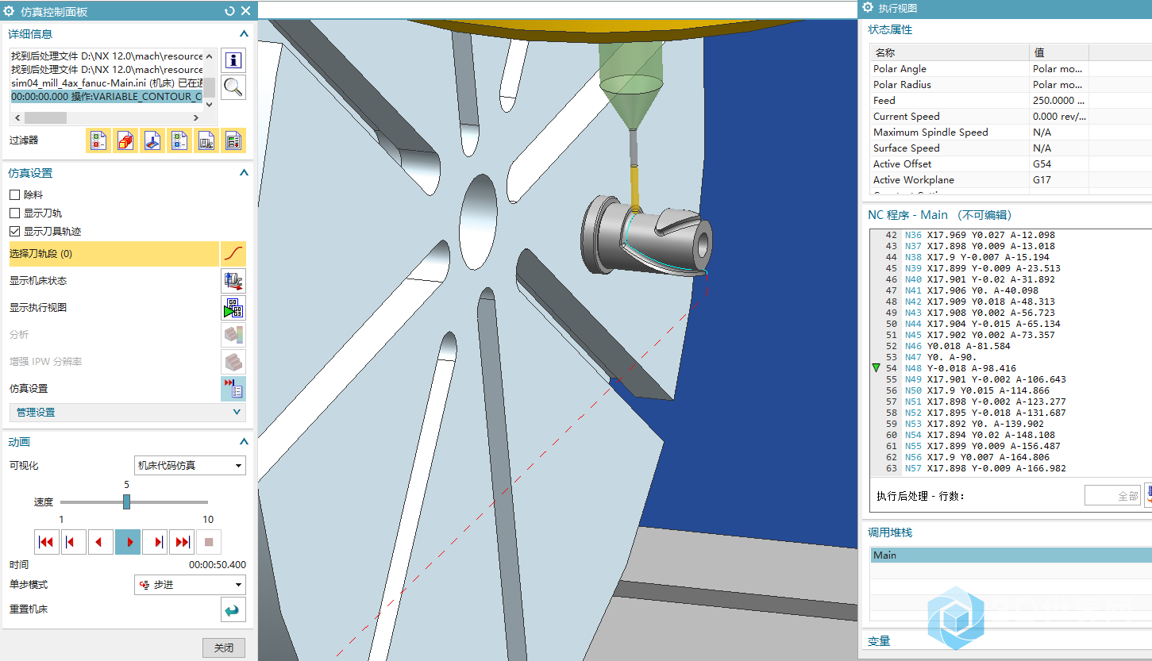Click the 关闭 button
Image resolution: width=1152 pixels, height=661 pixels.
(224, 648)
